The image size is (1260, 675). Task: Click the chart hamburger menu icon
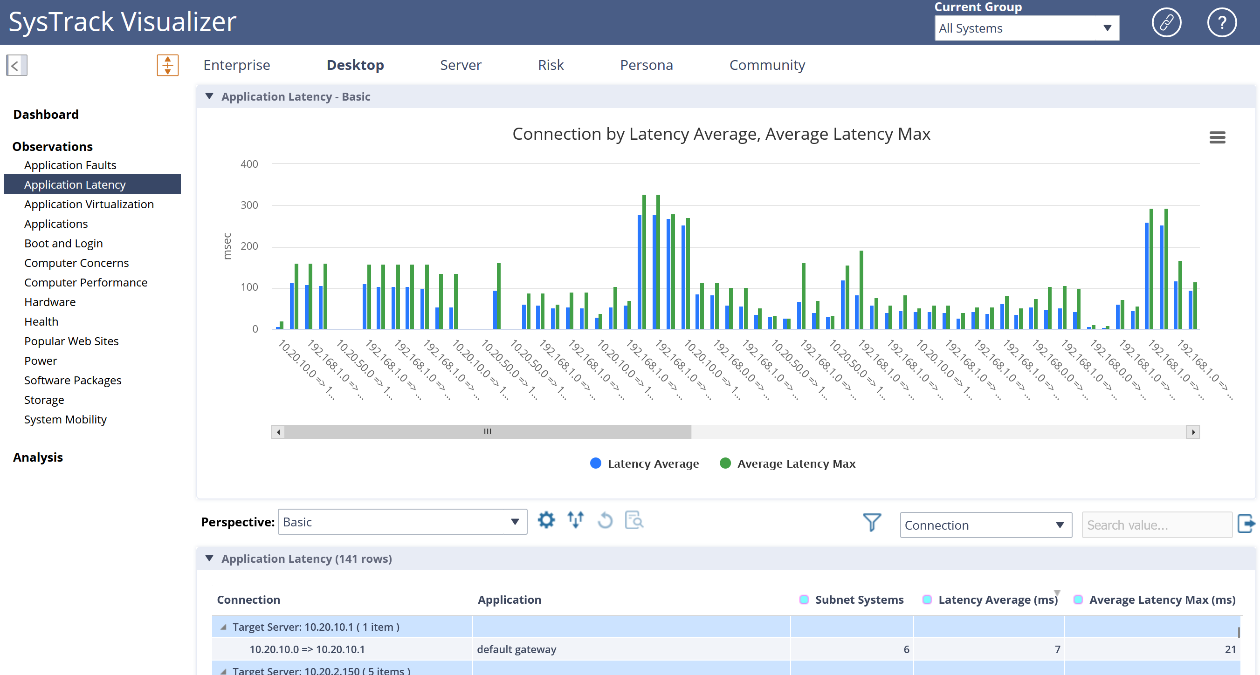1217,137
